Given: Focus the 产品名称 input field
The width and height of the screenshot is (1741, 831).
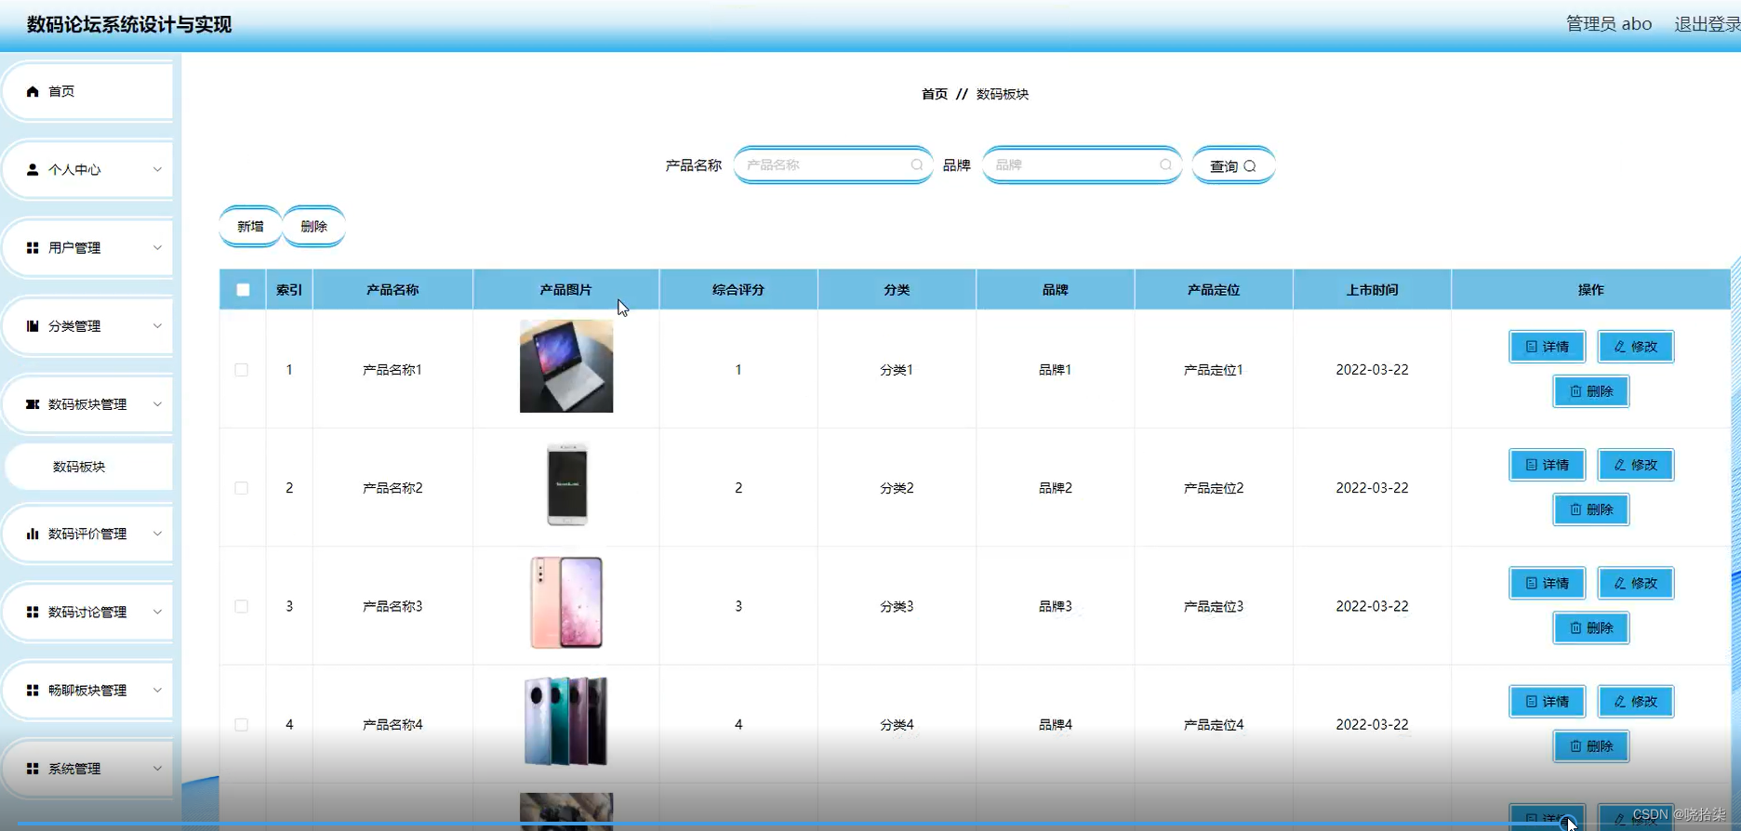Looking at the screenshot, I should click(832, 165).
